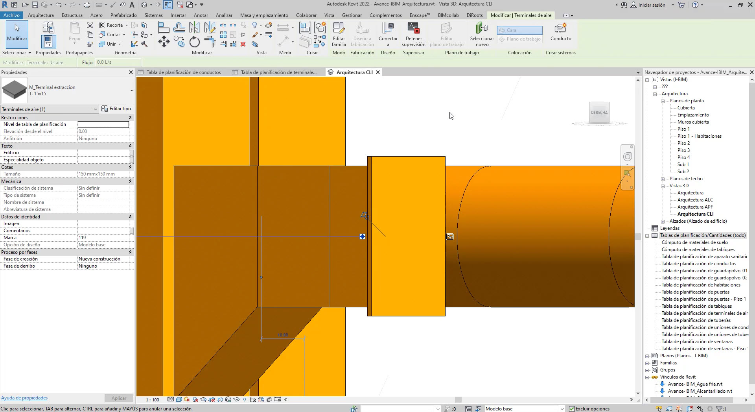The image size is (755, 412).
Task: Open the Ayuda de propiedades link
Action: (24, 398)
